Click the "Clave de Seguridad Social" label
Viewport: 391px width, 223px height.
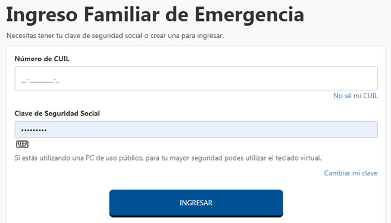pyautogui.click(x=57, y=114)
